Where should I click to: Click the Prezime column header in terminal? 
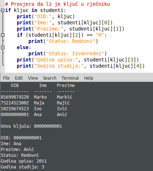coord(66,85)
